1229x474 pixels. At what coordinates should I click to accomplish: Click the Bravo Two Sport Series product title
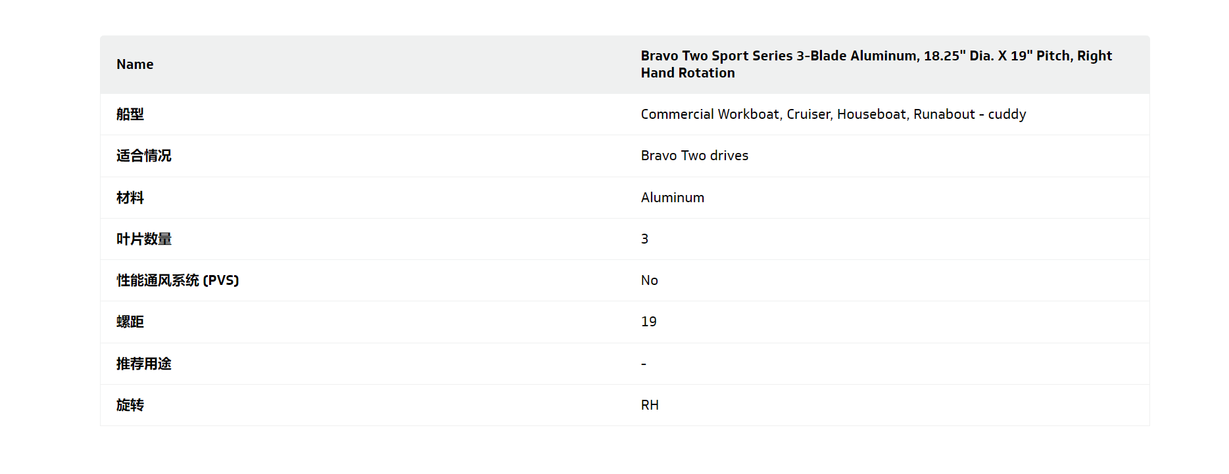tap(876, 64)
